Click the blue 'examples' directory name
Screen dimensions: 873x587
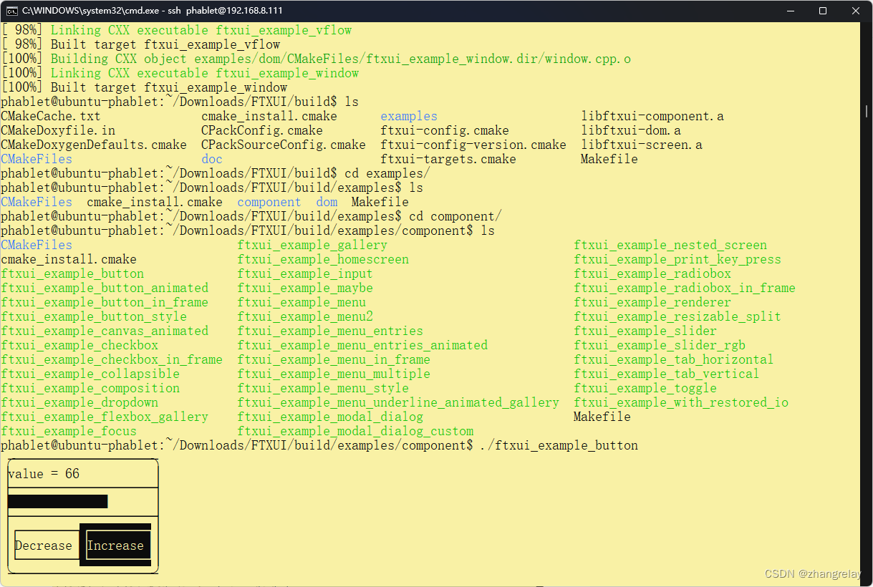tap(409, 116)
